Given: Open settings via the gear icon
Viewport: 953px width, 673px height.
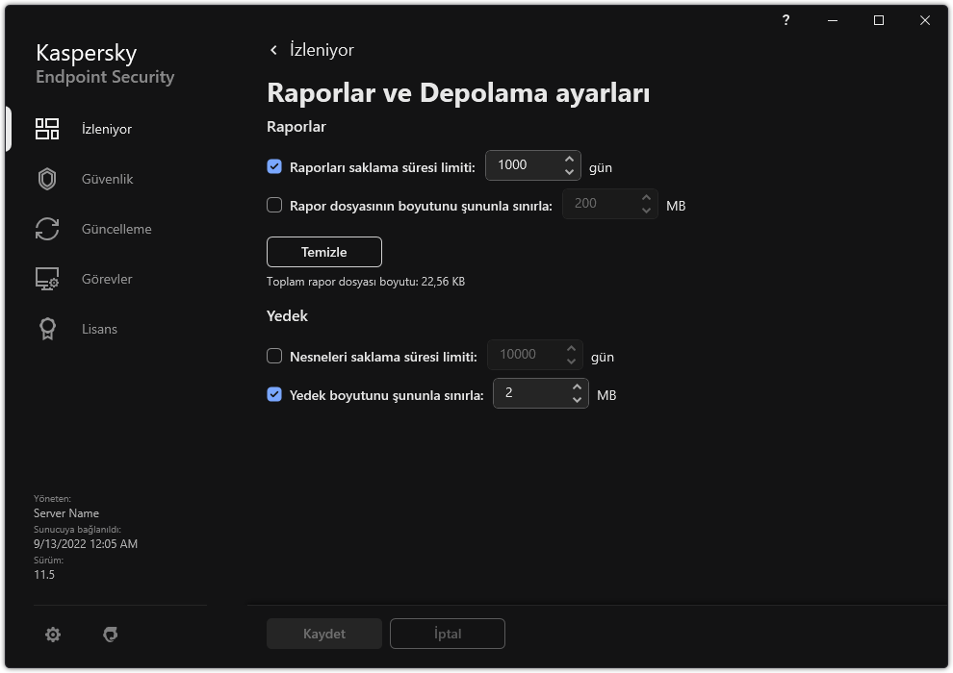Looking at the screenshot, I should [x=53, y=635].
